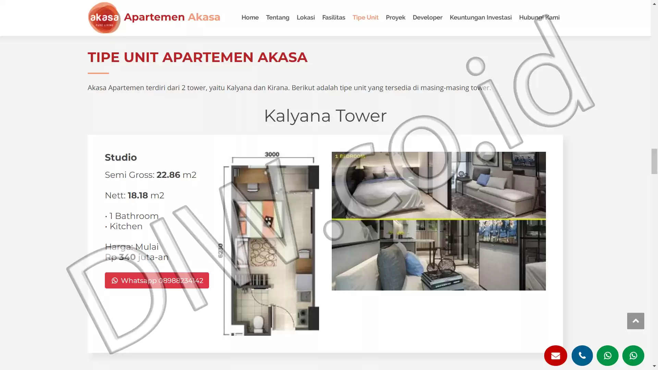This screenshot has width=658, height=370.
Task: Open the rightmost green WhatsApp floating button
Action: 633,356
